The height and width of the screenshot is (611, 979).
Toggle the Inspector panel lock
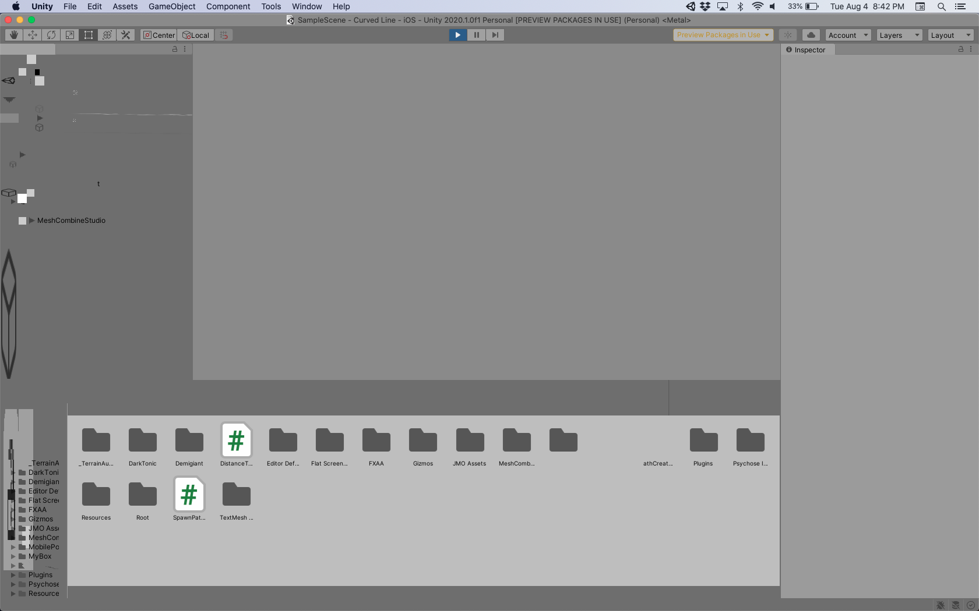pyautogui.click(x=961, y=49)
